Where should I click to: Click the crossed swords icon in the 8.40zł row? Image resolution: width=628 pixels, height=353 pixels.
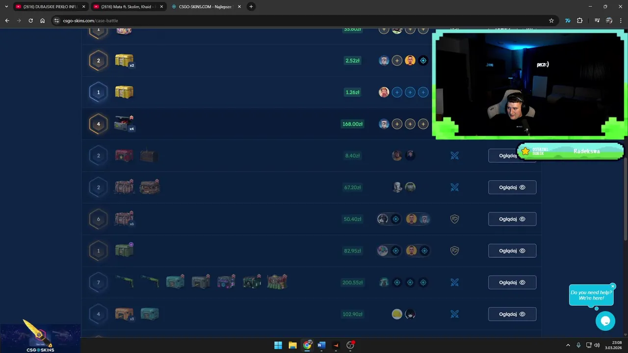(x=454, y=155)
